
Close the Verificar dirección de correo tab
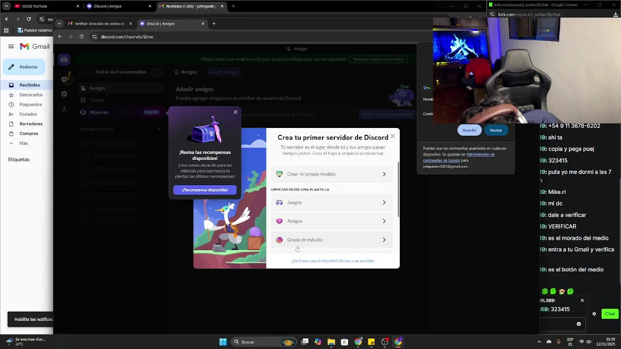tap(131, 23)
